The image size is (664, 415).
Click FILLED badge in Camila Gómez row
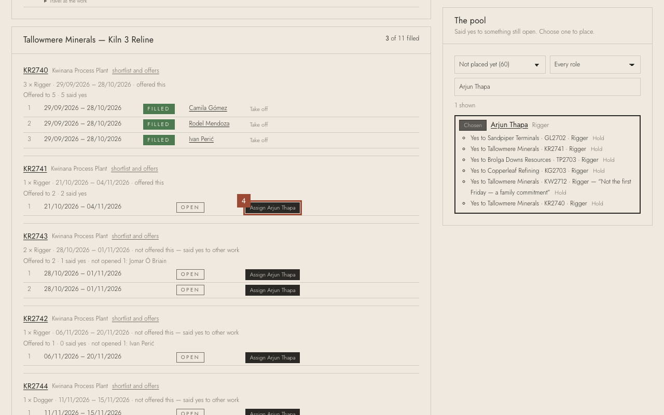(x=159, y=109)
